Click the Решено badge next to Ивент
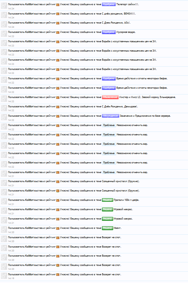This screenshot has height=283, width=188. [107, 228]
